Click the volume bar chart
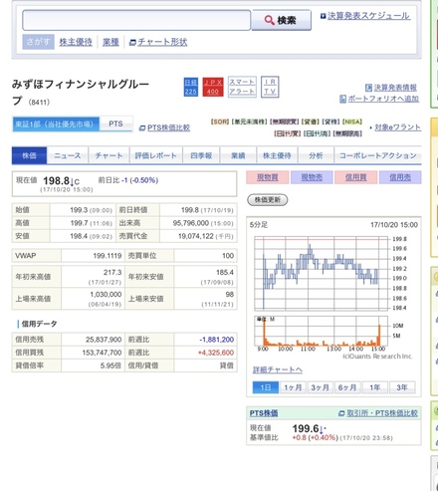The width and height of the screenshot is (438, 491). (x=322, y=331)
